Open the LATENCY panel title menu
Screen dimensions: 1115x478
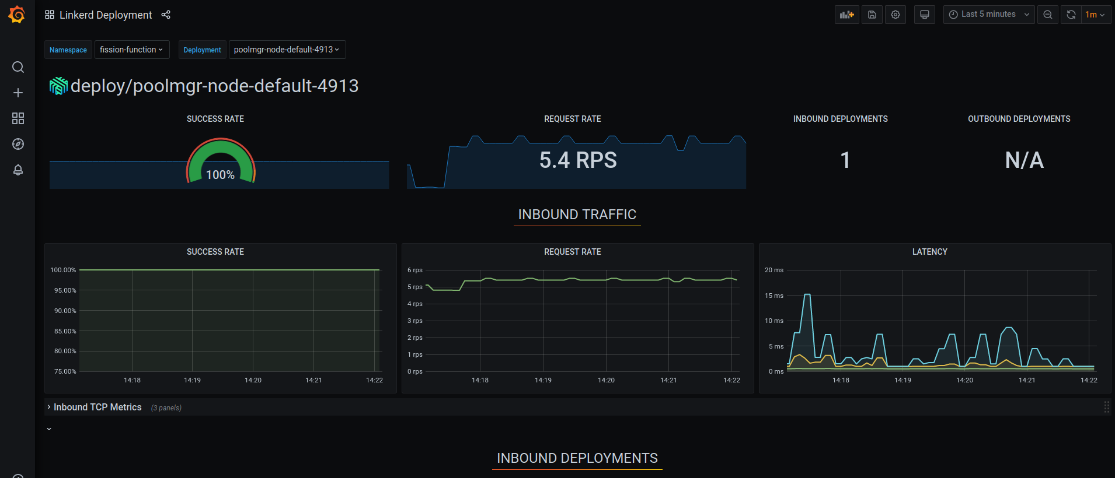[930, 252]
